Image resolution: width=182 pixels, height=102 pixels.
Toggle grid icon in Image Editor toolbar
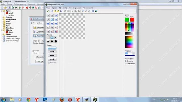pyautogui.click(x=93, y=11)
